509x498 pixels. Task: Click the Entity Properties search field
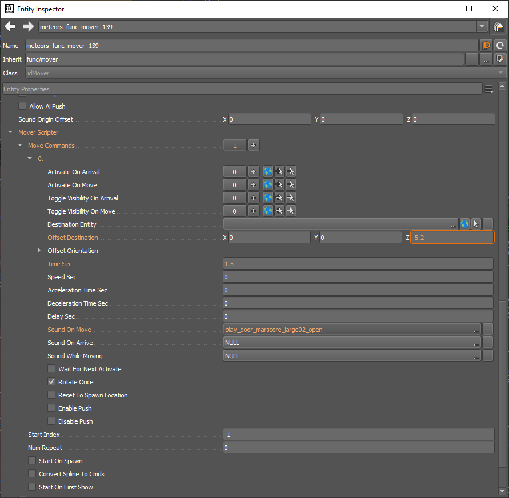pos(242,89)
